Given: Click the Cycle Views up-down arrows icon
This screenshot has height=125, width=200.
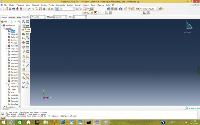Looking at the screenshot, I should (44, 9).
